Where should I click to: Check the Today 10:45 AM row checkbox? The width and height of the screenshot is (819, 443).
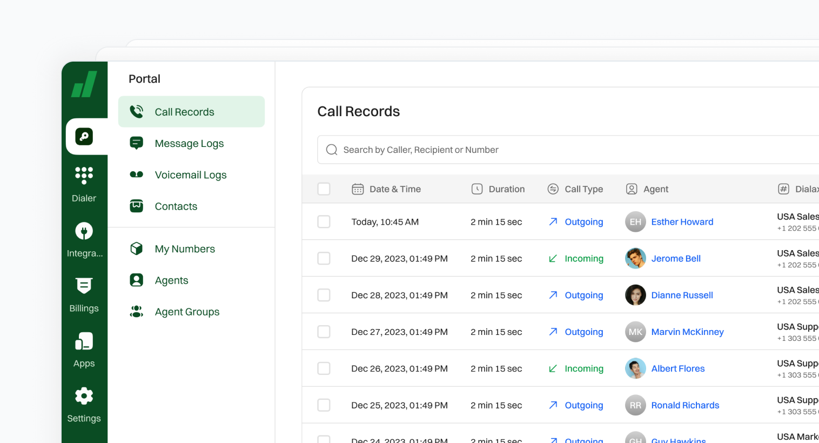coord(324,222)
